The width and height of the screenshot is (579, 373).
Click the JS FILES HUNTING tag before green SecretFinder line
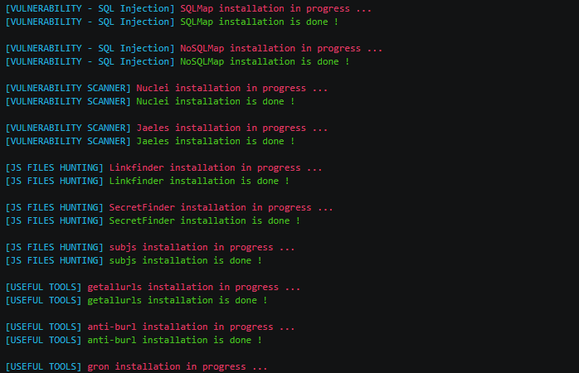click(x=54, y=221)
